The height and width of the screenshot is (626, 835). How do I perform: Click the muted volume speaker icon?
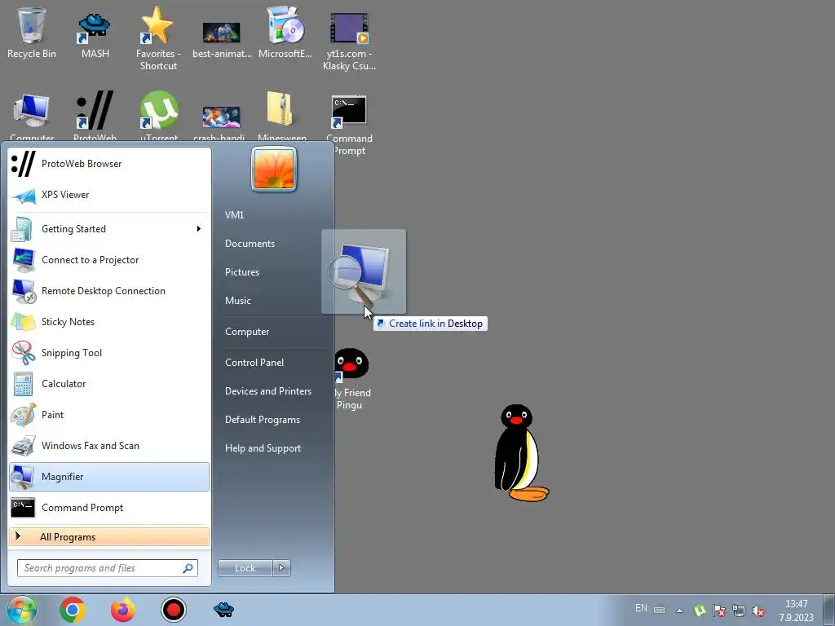pyautogui.click(x=758, y=611)
